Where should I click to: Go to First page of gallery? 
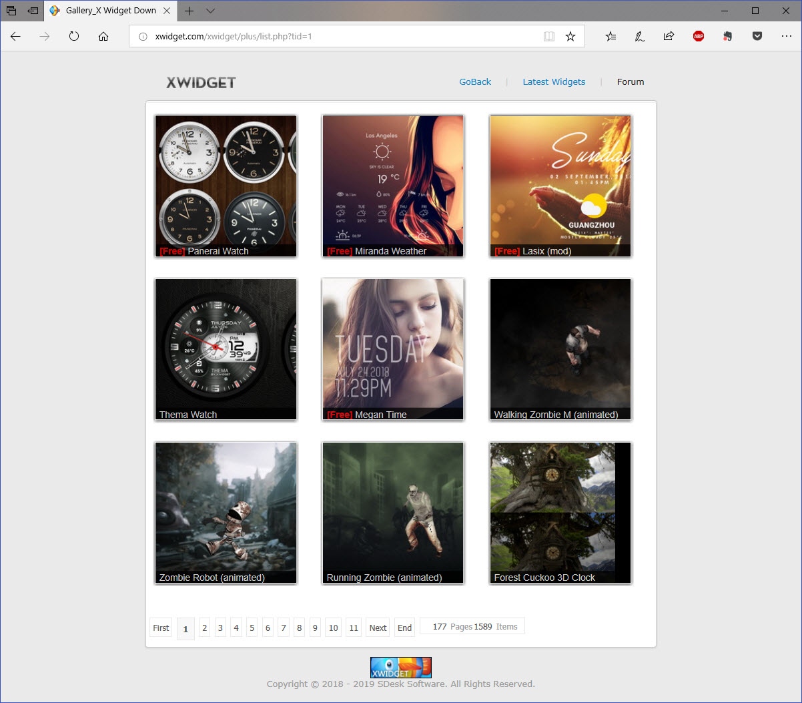click(161, 628)
